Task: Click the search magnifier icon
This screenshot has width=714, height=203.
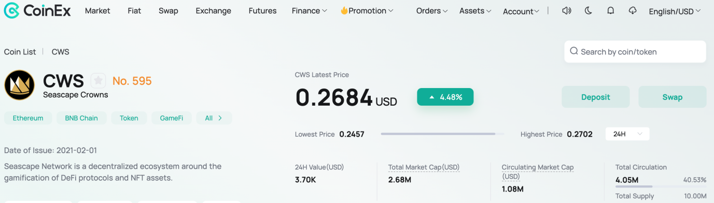Action: click(x=574, y=51)
